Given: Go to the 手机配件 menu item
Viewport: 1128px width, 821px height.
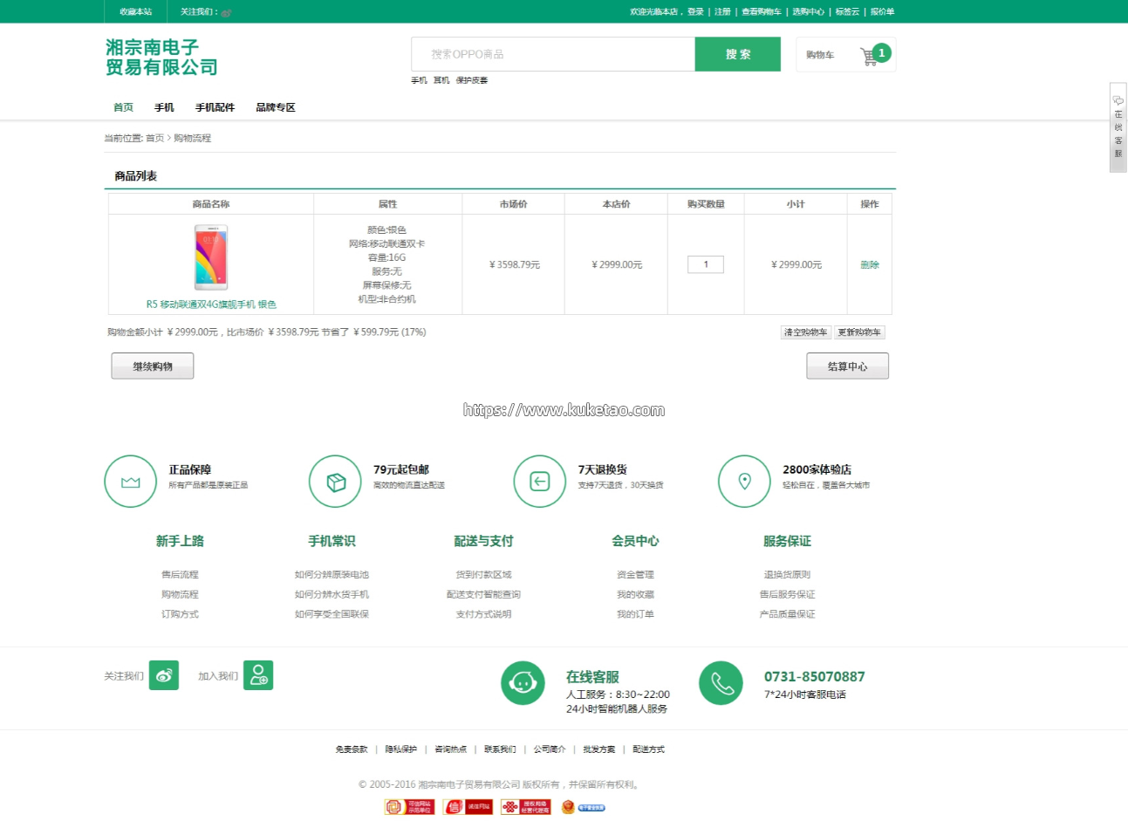Looking at the screenshot, I should 215,107.
